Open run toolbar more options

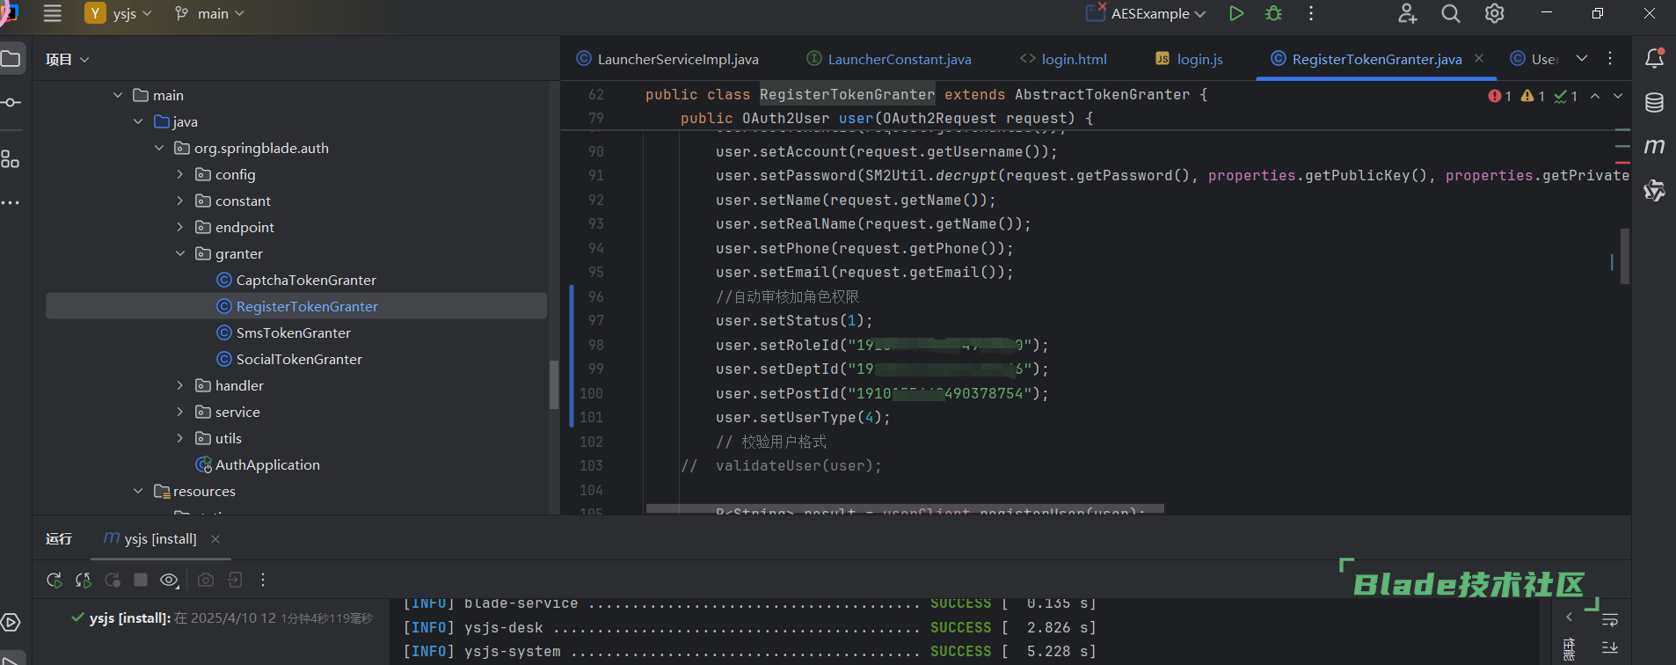(x=263, y=580)
